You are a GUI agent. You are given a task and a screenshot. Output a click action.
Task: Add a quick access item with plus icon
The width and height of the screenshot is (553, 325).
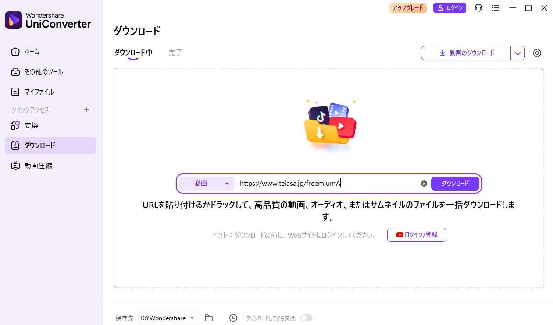point(86,110)
